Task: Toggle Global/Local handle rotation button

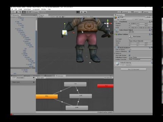Action: click(x=42, y=12)
